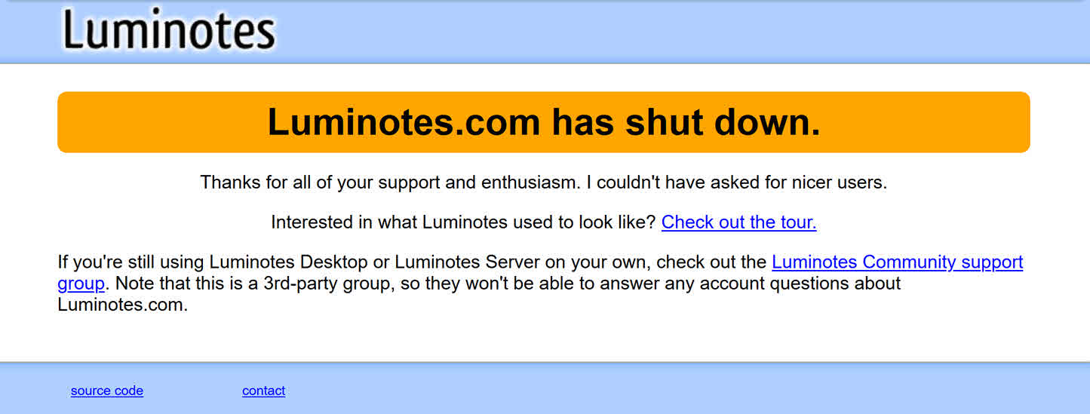Open the "contact" footer link

(x=263, y=391)
